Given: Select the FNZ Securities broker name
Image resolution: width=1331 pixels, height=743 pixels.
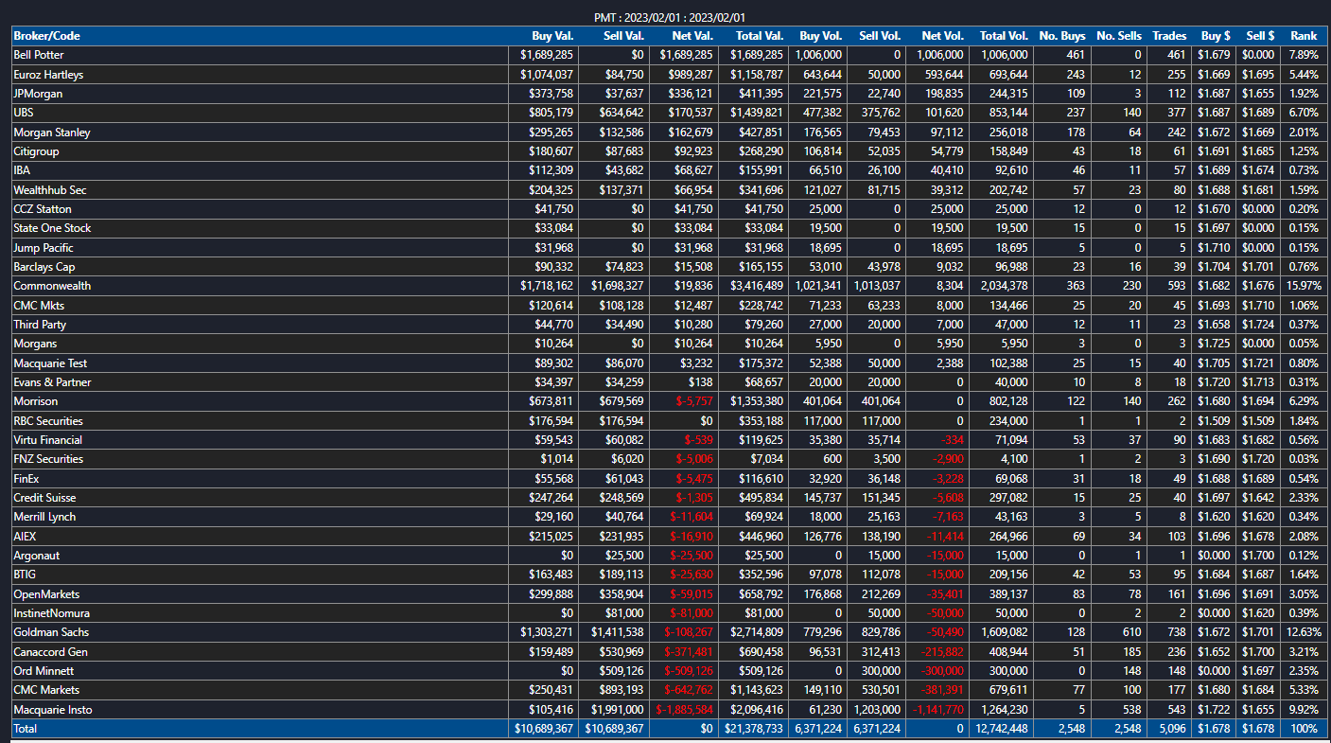Looking at the screenshot, I should (48, 459).
